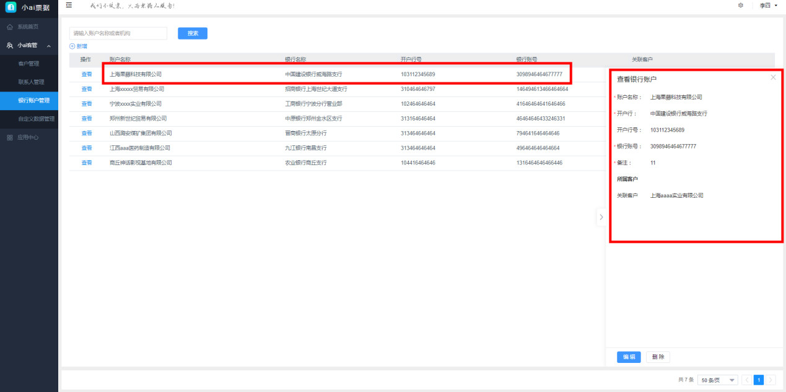Click the 关联客户 column header
Image resolution: width=786 pixels, height=392 pixels.
642,59
